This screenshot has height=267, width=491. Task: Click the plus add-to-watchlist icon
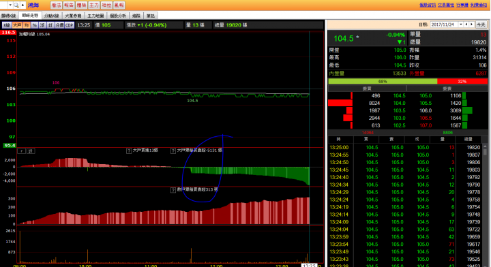click(23, 5)
